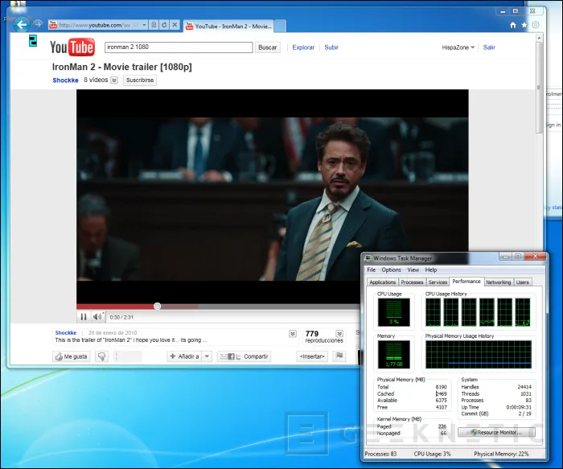The height and width of the screenshot is (469, 563).
Task: Click the CPU Usage 3% meter
Action: point(393,312)
